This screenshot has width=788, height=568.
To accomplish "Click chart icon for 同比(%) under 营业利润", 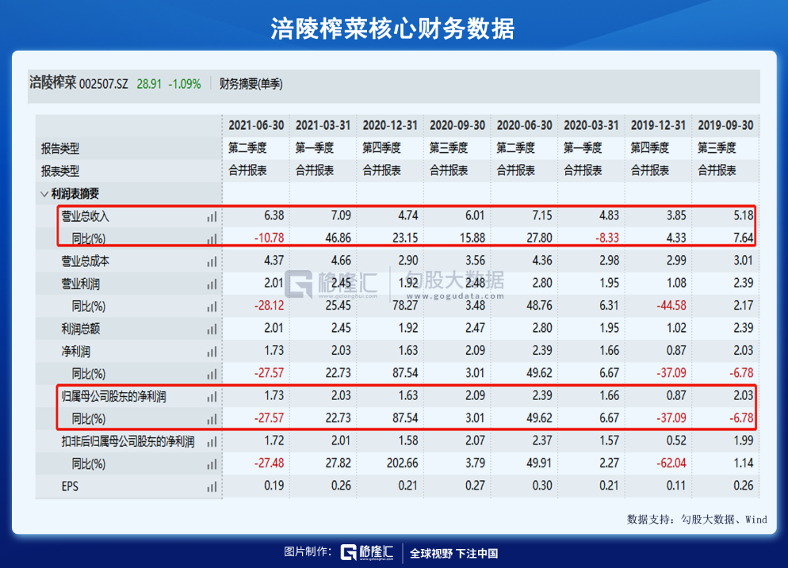I will click(212, 307).
